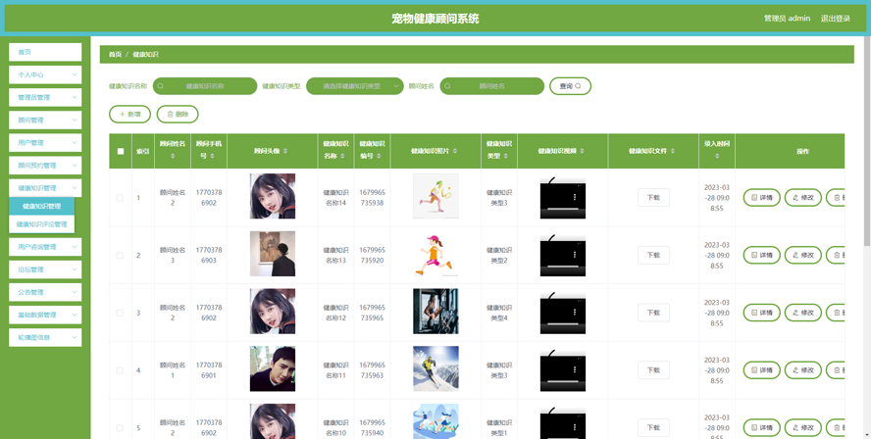Viewport: 871px width, 439px height.
Task: Open 首页 in the sidebar
Action: (45, 52)
